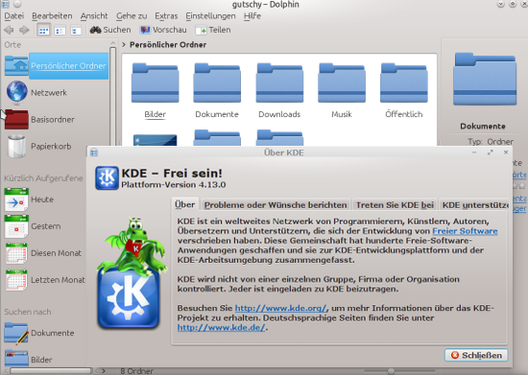The height and width of the screenshot is (375, 528).
Task: Open the Gehe zu menu
Action: tap(132, 15)
